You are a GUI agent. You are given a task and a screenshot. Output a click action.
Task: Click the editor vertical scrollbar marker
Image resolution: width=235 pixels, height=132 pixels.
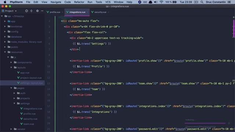pyautogui.click(x=234, y=29)
